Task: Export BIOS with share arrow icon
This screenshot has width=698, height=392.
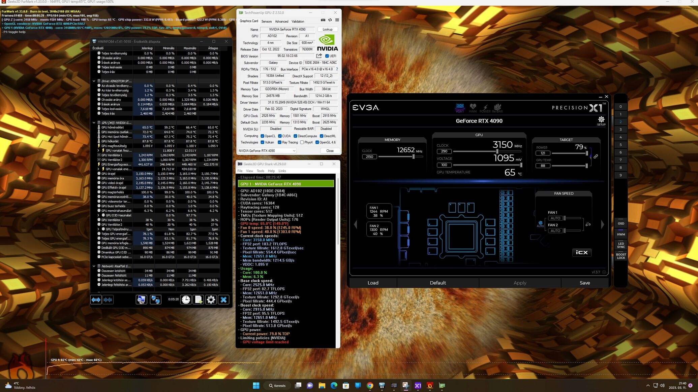Action: [319, 56]
